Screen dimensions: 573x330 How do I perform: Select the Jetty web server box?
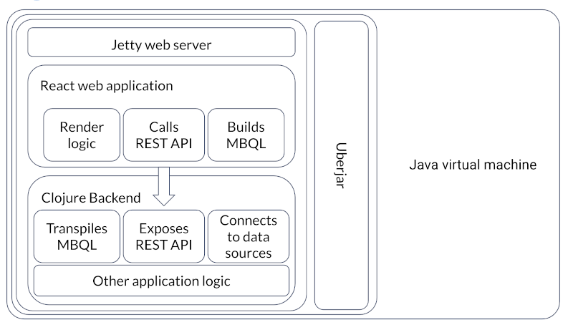point(161,45)
